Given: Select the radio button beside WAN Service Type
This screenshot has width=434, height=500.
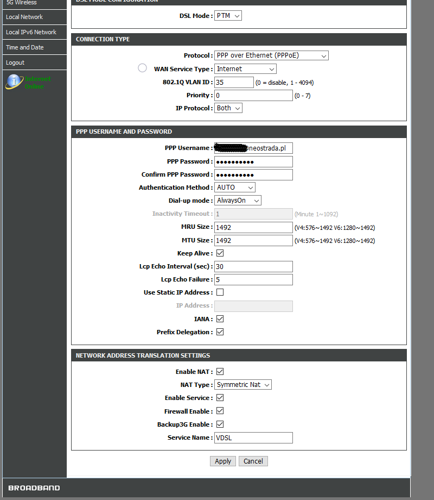Looking at the screenshot, I should click(x=142, y=68).
